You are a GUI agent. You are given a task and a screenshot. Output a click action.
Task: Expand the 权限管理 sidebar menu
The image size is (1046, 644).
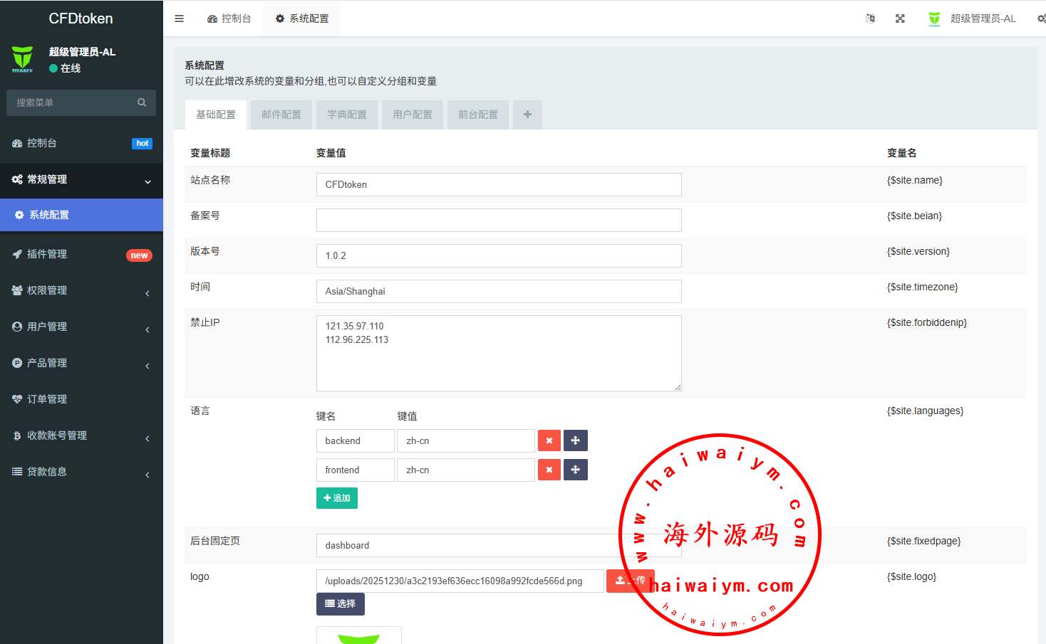pos(81,290)
